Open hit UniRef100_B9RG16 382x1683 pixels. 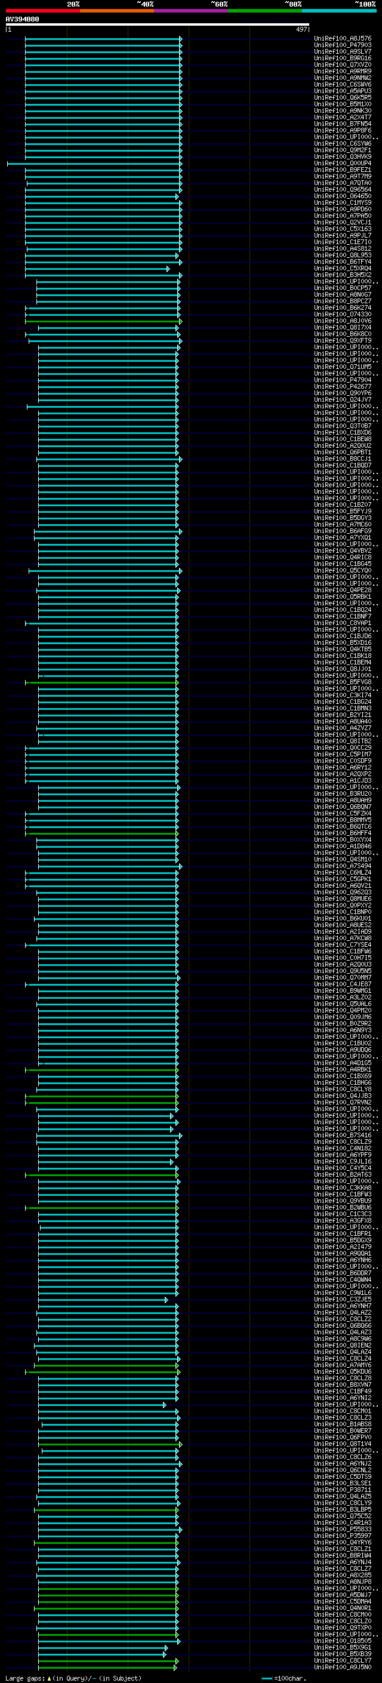pos(343,58)
